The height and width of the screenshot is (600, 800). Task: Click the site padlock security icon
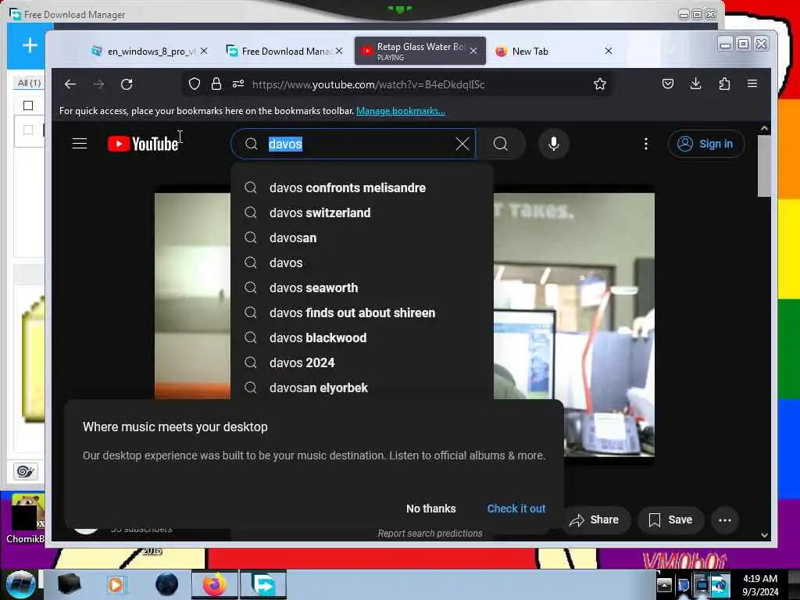(216, 84)
